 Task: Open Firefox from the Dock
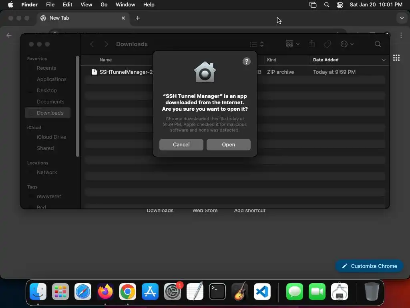[x=105, y=292]
